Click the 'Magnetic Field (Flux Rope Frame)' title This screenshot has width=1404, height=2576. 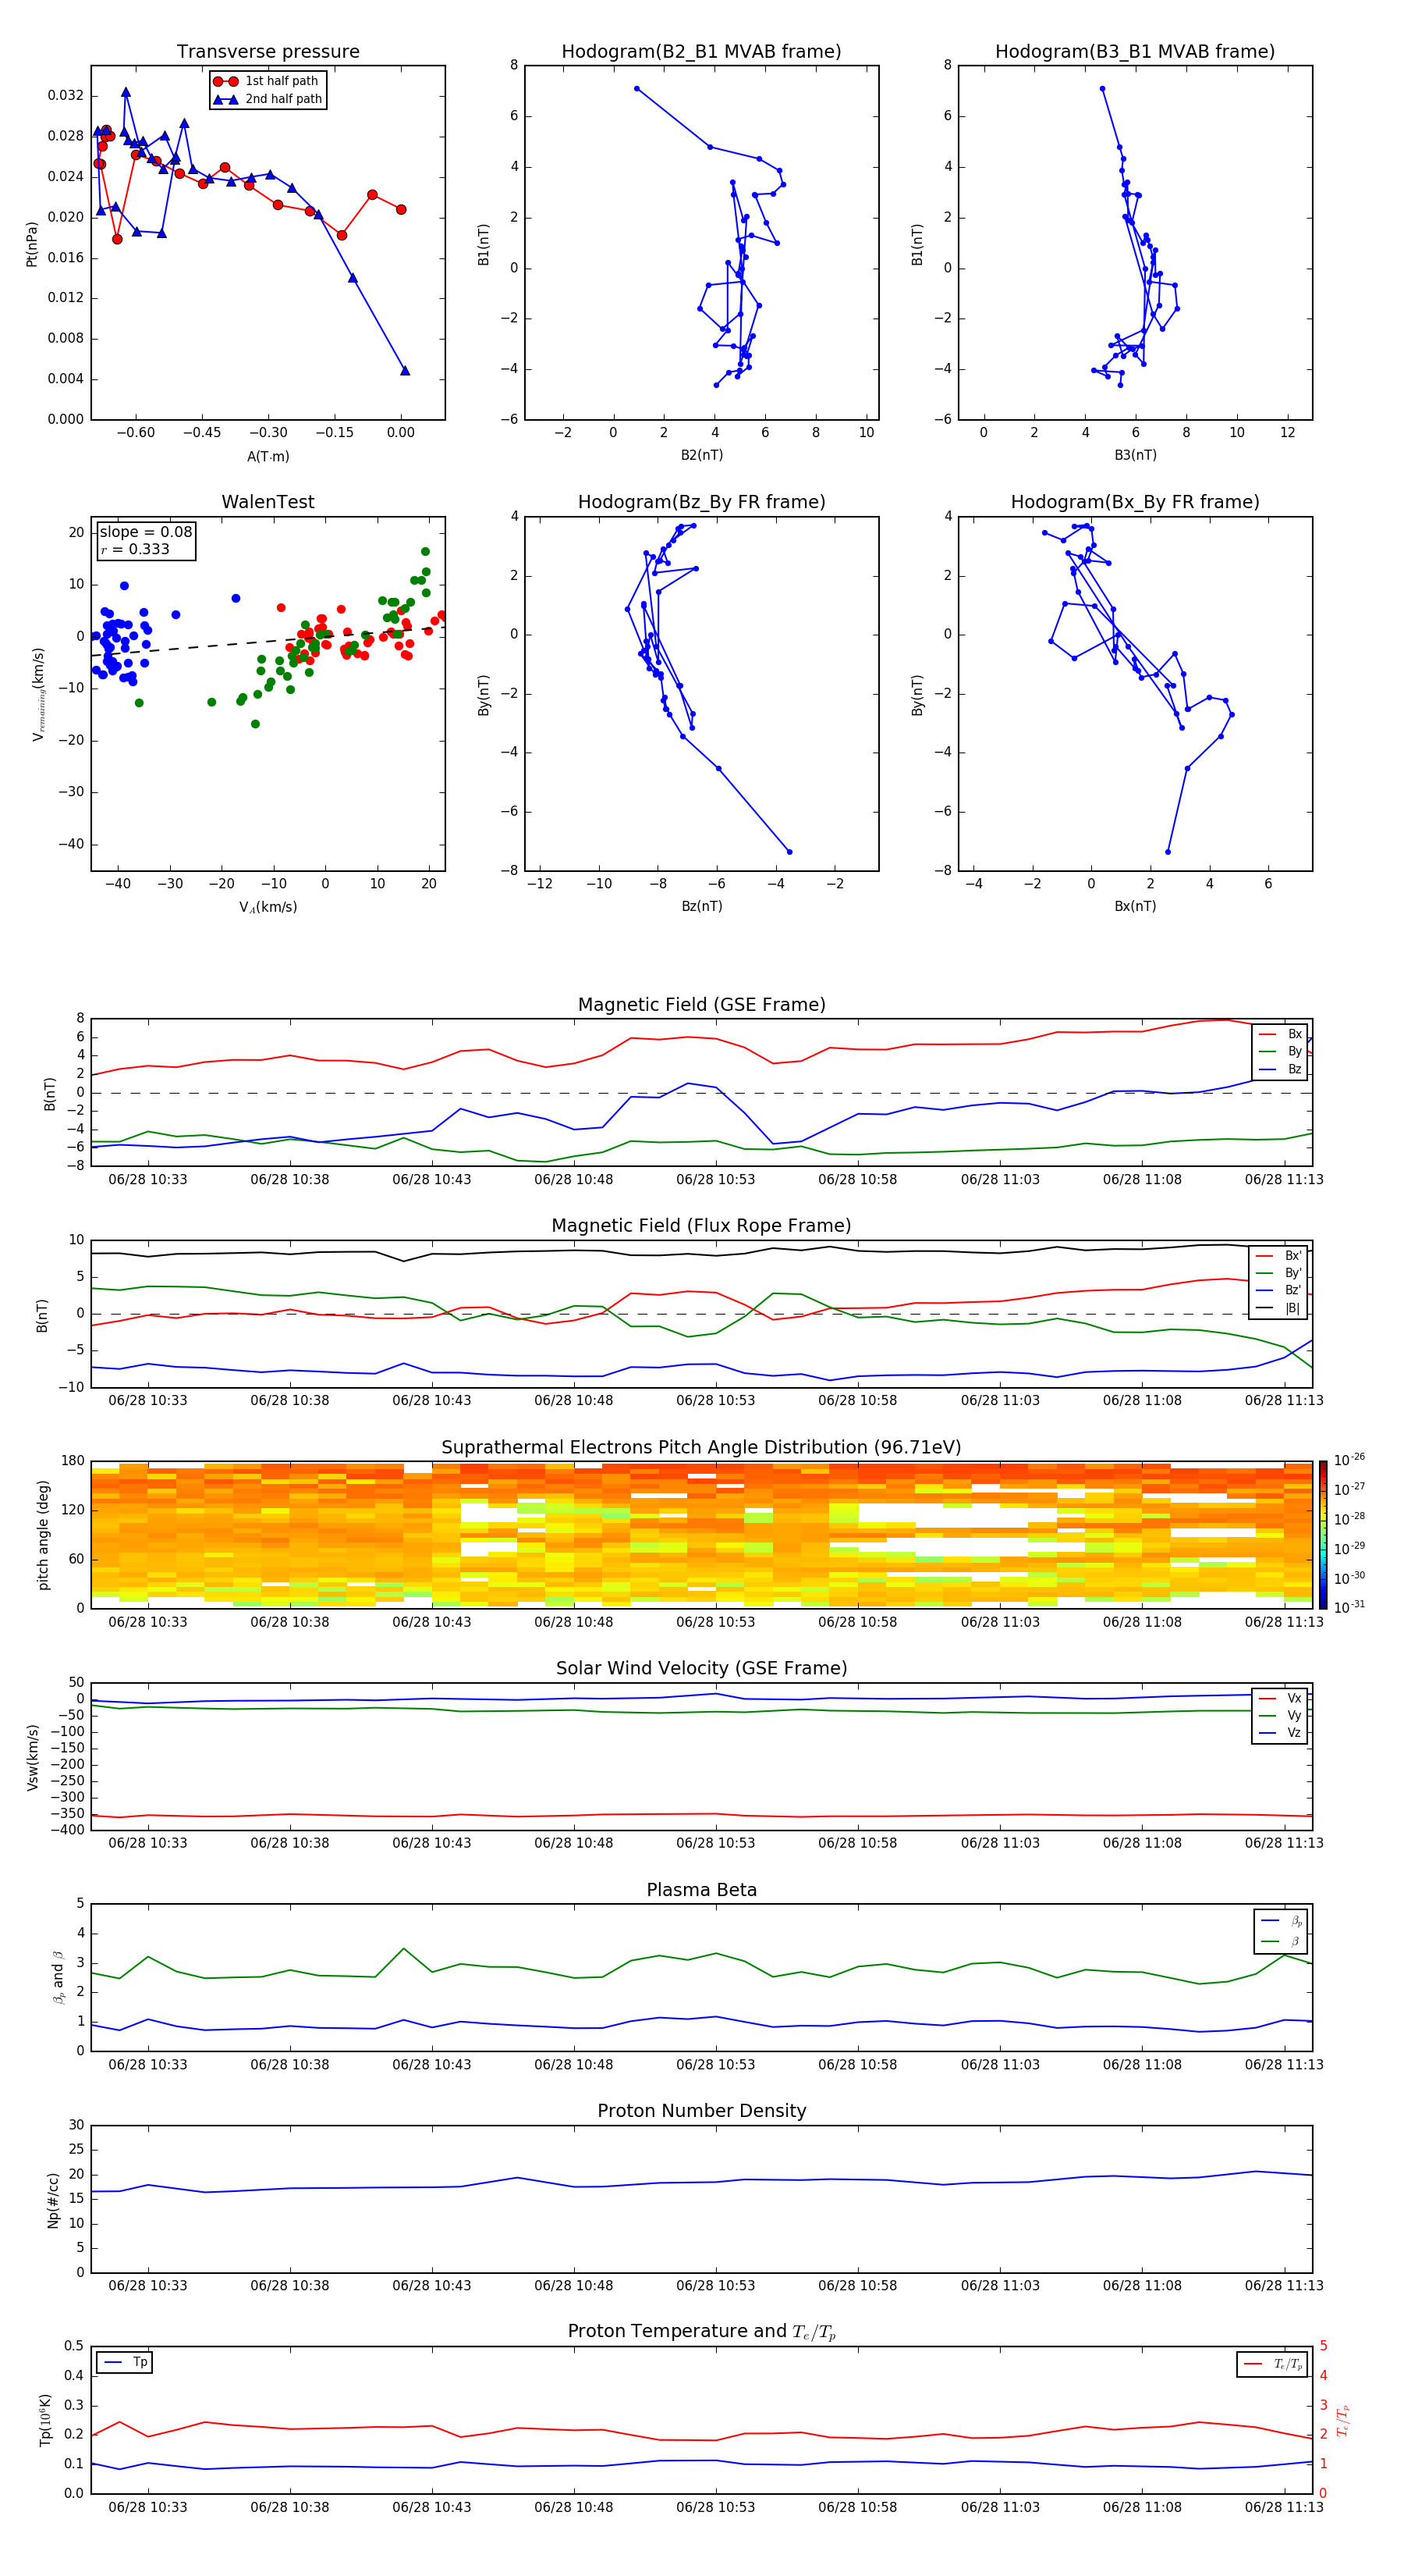[701, 1226]
